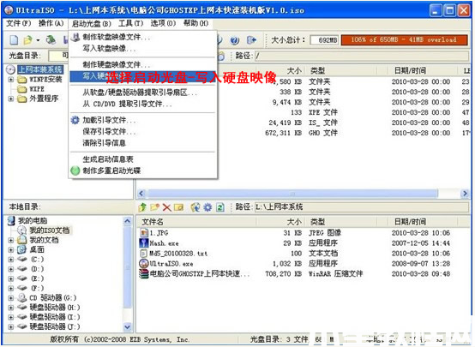Expand the 桌面 tree node
This screenshot has height=347, width=475.
coord(11,250)
